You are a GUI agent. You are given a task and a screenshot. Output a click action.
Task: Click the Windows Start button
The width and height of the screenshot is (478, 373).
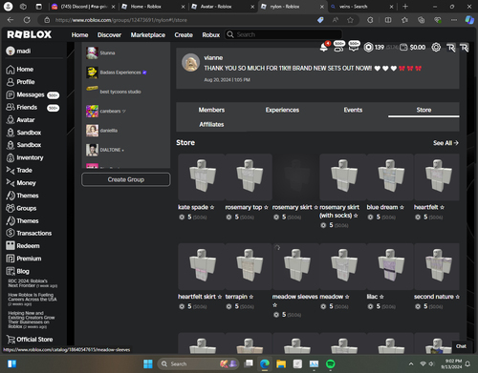[148, 363]
